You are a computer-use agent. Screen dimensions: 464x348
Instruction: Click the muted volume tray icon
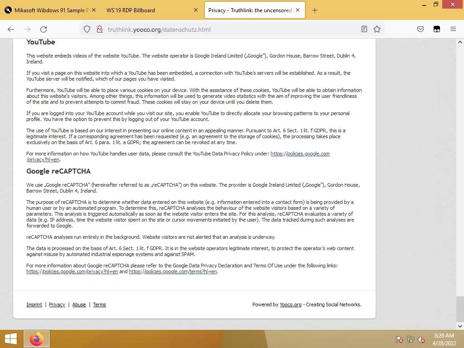(421, 339)
